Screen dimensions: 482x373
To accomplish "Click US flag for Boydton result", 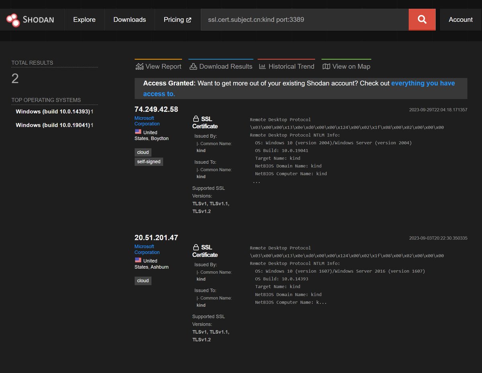I will tap(138, 132).
